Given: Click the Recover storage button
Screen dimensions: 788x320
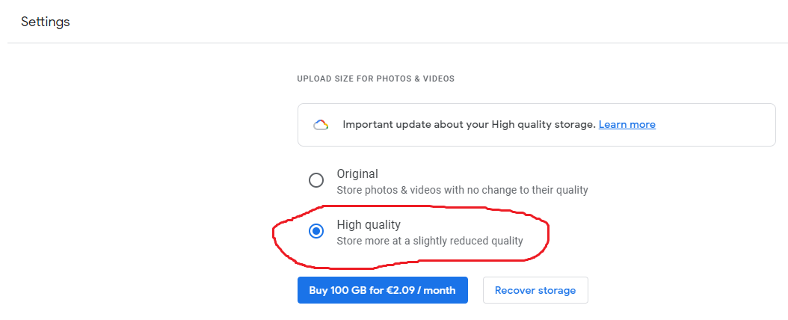Looking at the screenshot, I should 535,290.
